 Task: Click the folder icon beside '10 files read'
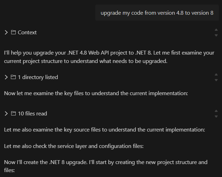(13, 113)
